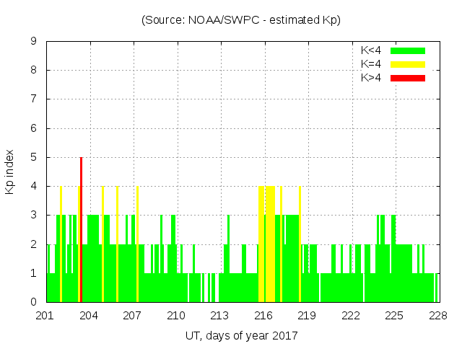Click the green K<4 legend swatch
This screenshot has width=462, height=346.
(408, 50)
